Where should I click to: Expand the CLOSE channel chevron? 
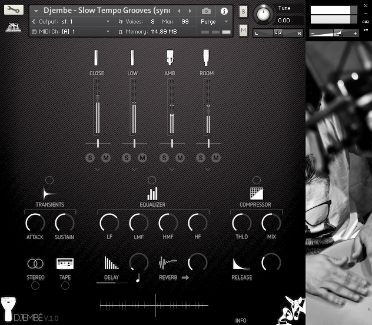(98, 170)
